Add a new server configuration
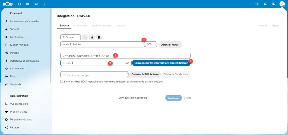This screenshot has width=288, height=135. point(85,37)
